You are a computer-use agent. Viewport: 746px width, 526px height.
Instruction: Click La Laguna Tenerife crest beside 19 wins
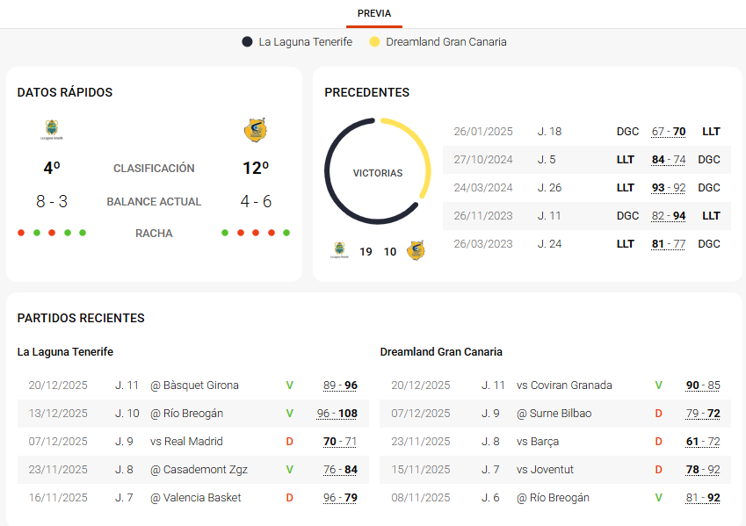[339, 251]
